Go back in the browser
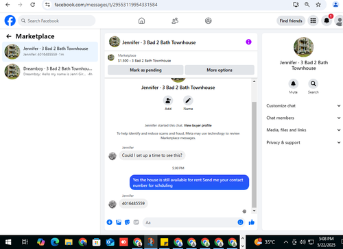Viewport: 343px width, 249px height. 8,5
